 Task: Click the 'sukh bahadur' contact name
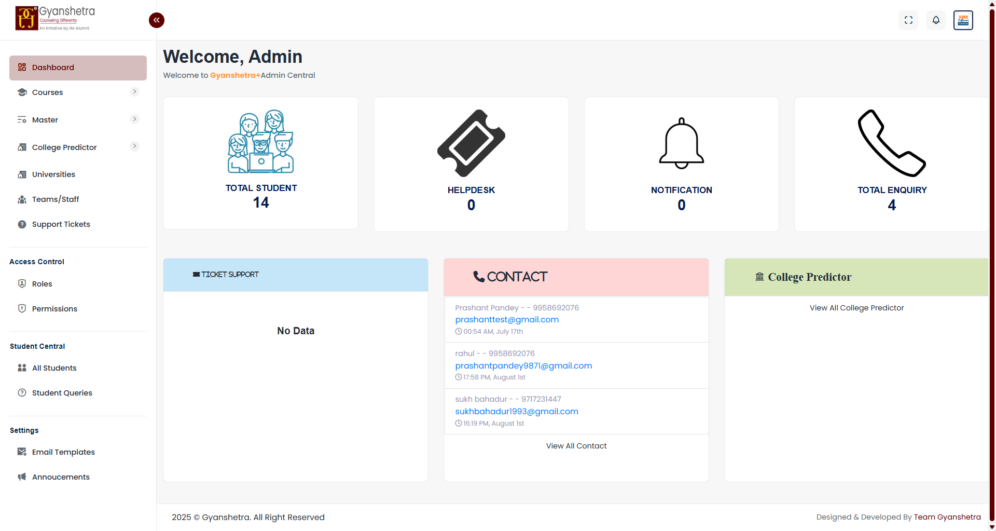(481, 399)
